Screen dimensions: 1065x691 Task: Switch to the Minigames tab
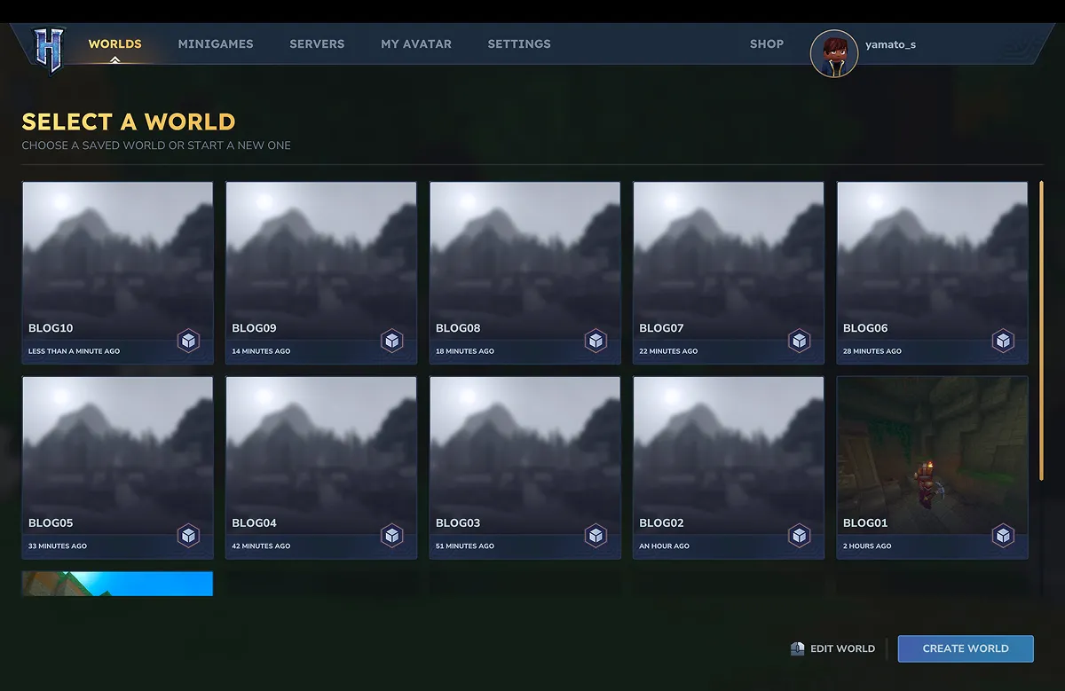[216, 44]
